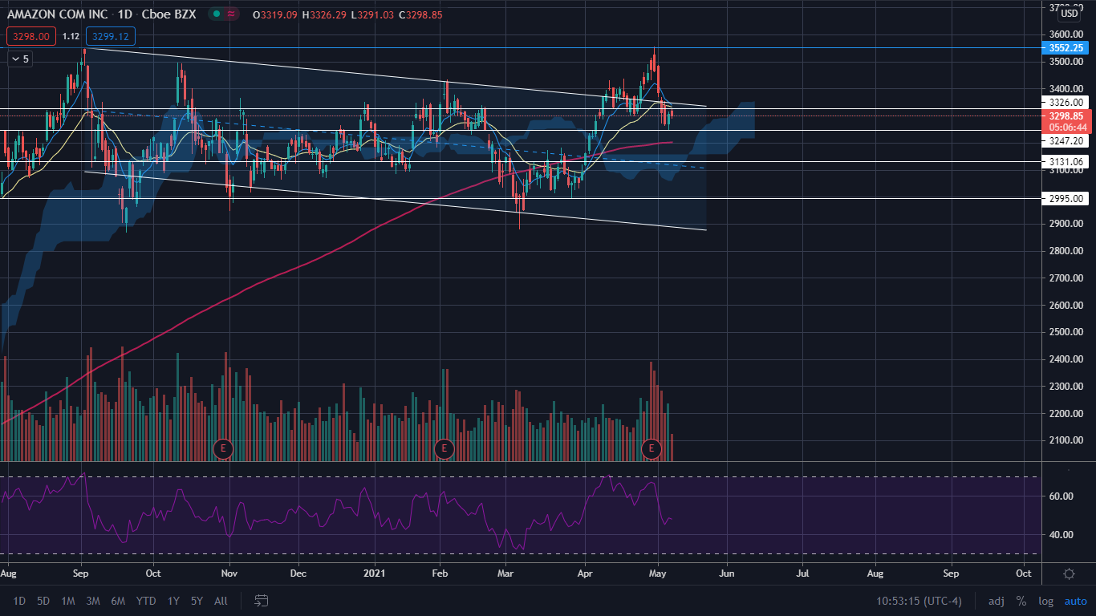Select the All time range
This screenshot has height=616, width=1096.
[221, 601]
